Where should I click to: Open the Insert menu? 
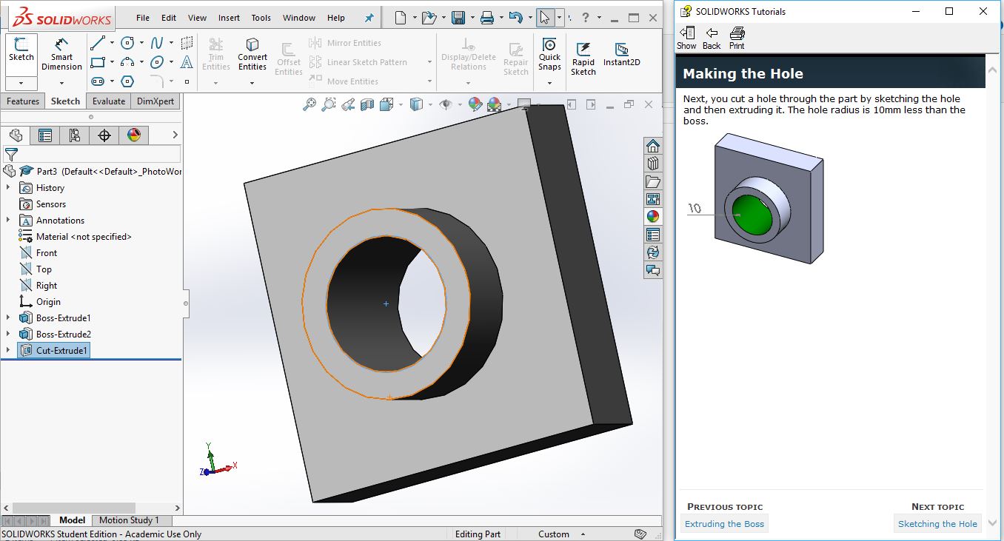pyautogui.click(x=229, y=18)
